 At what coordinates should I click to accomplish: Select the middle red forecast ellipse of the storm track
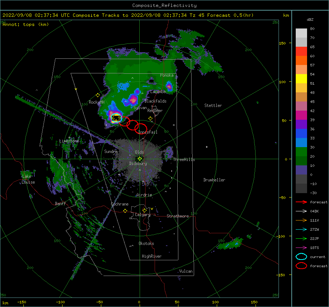tap(133, 125)
